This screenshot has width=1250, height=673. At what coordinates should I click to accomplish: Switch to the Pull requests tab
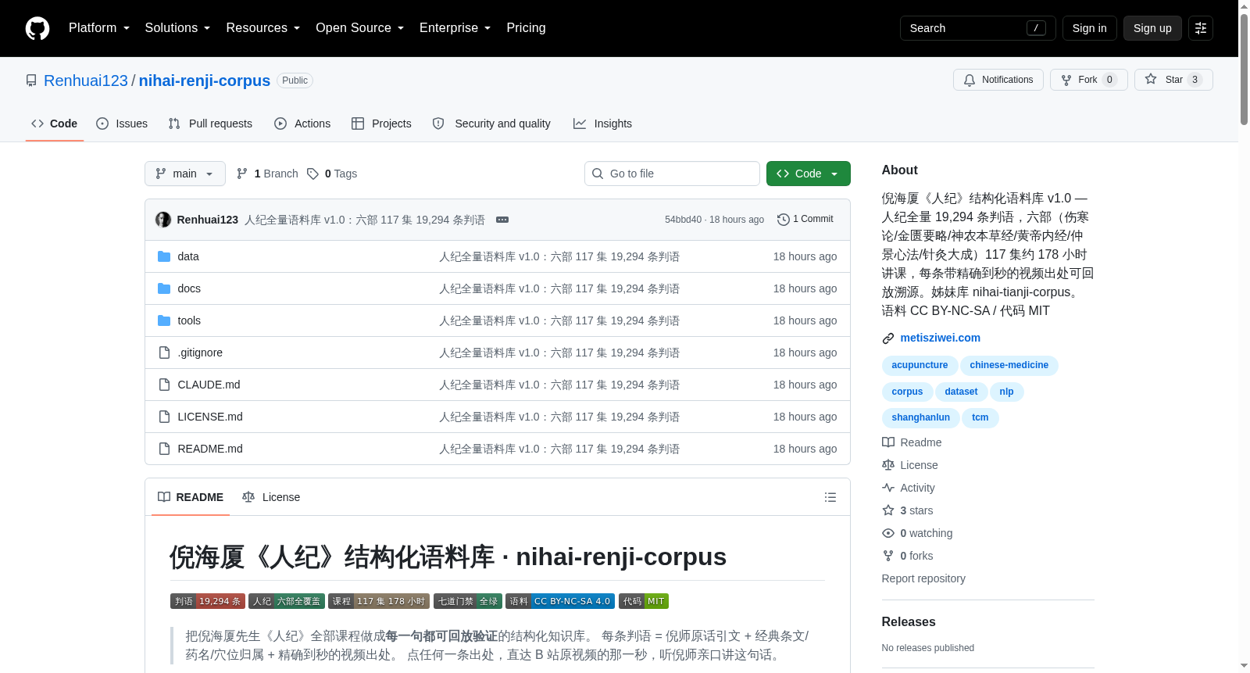point(210,124)
